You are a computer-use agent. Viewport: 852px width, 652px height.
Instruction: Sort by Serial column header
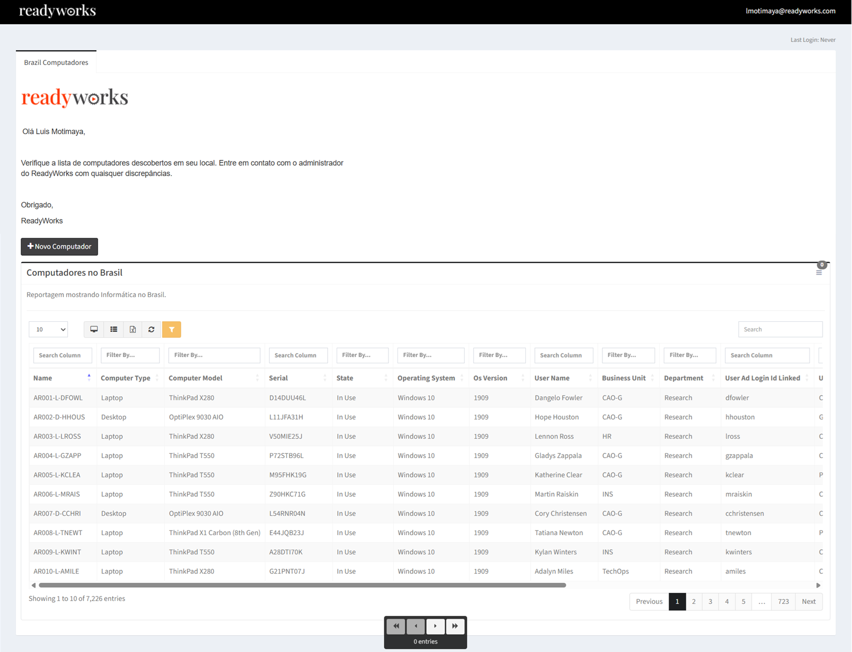click(298, 378)
